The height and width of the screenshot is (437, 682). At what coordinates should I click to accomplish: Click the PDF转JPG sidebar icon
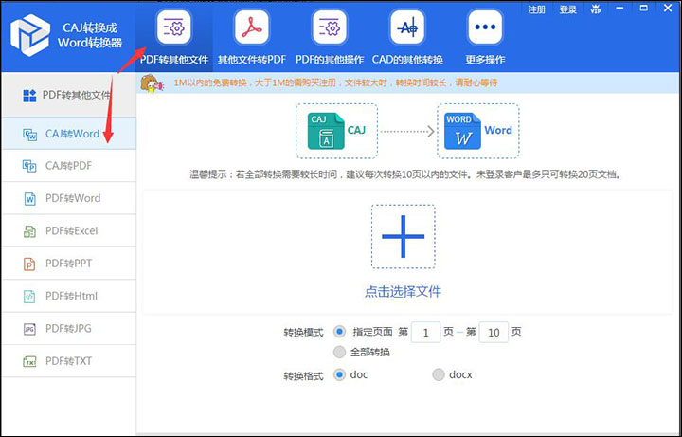point(29,329)
